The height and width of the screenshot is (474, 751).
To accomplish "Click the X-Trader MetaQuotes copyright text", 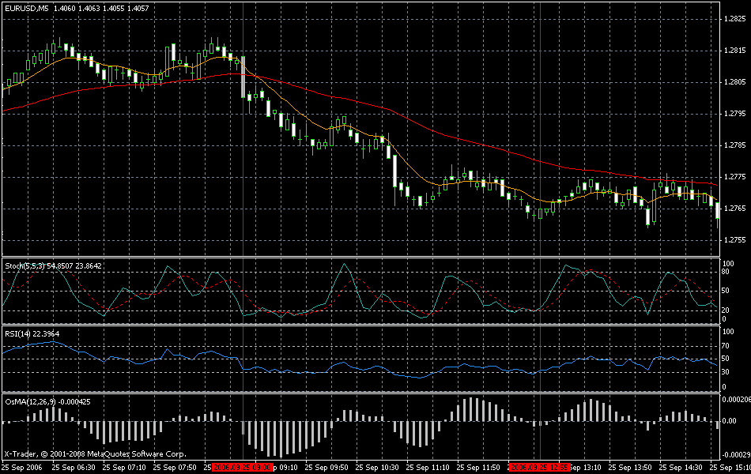I will tap(95, 454).
